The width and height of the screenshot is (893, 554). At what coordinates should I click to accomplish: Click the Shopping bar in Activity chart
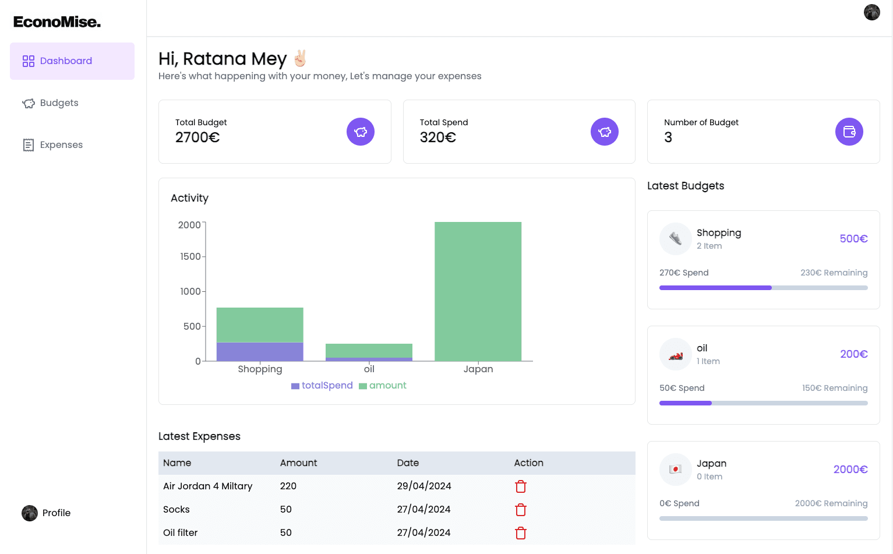260,334
